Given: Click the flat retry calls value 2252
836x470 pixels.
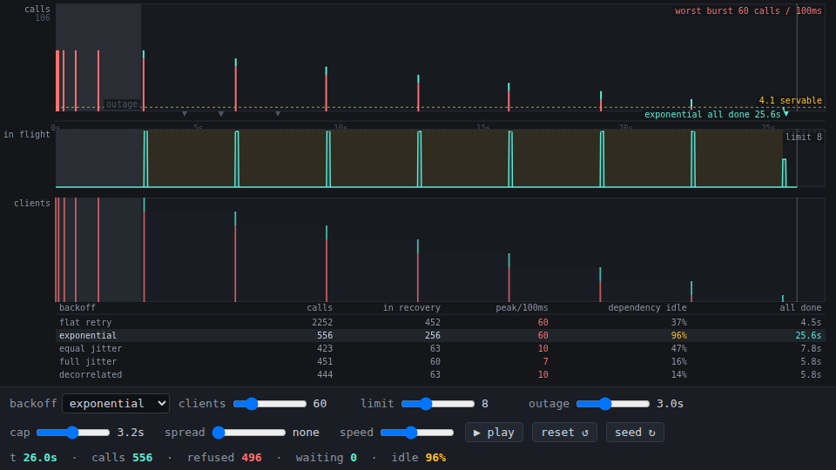Looking at the screenshot, I should click(322, 322).
